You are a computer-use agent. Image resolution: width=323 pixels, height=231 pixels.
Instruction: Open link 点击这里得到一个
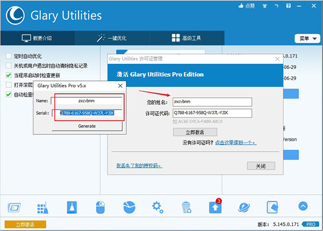pos(236,142)
